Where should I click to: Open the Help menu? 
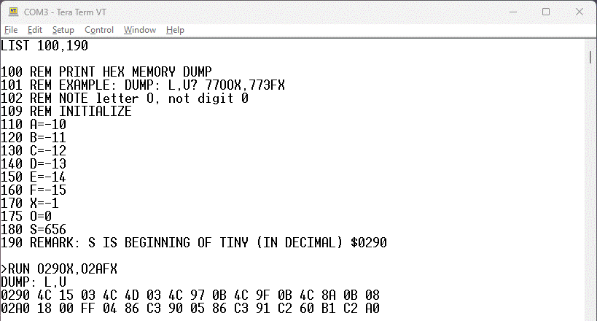pyautogui.click(x=175, y=30)
